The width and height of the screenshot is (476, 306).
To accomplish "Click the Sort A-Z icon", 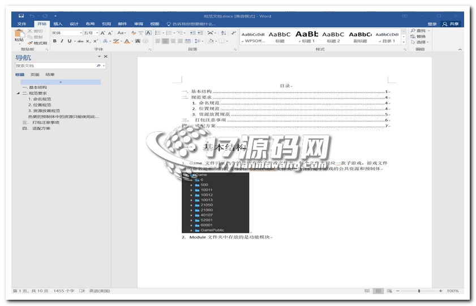I will click(x=224, y=33).
